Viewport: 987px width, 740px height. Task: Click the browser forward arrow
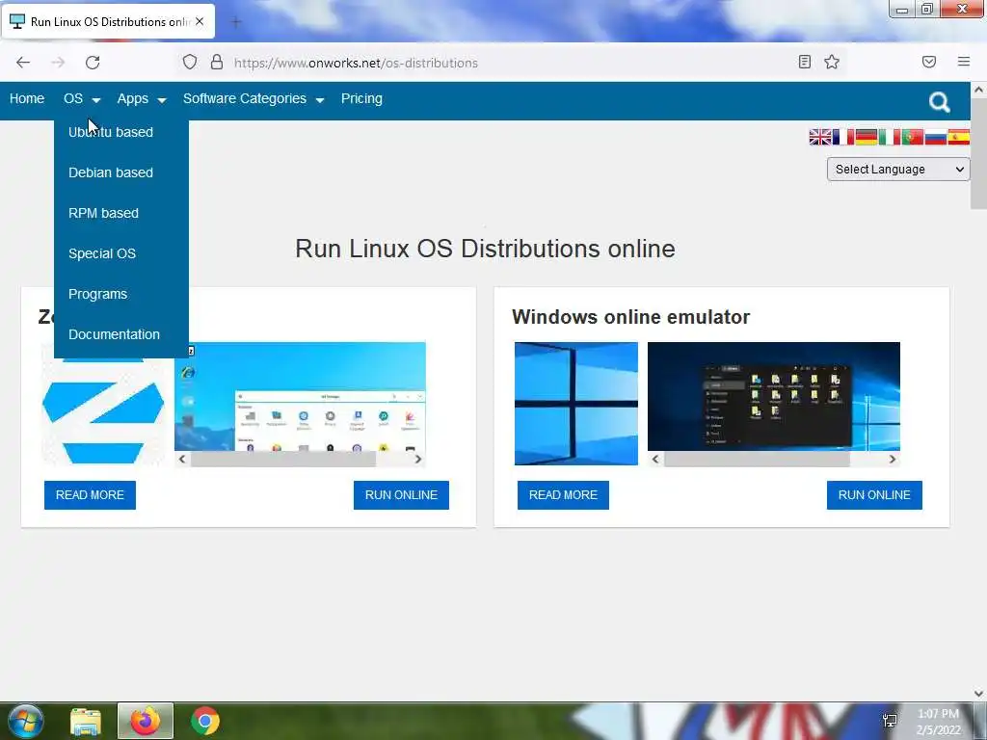click(58, 63)
